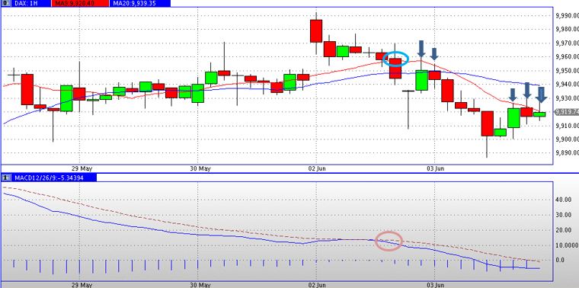Click the current price tag 9,919.74 on the axis

567,111
